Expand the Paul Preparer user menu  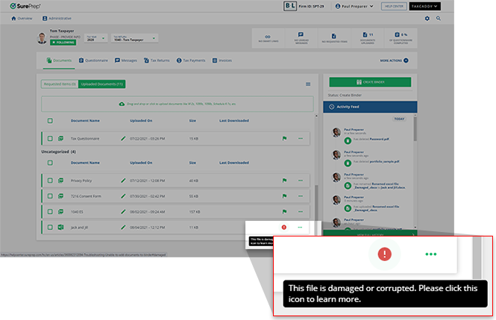[354, 6]
